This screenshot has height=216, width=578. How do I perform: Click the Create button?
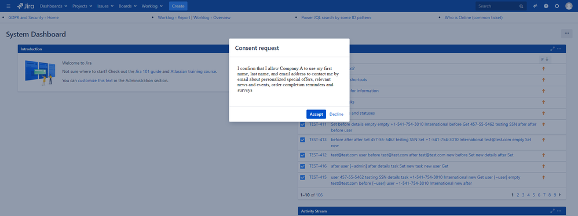(178, 6)
